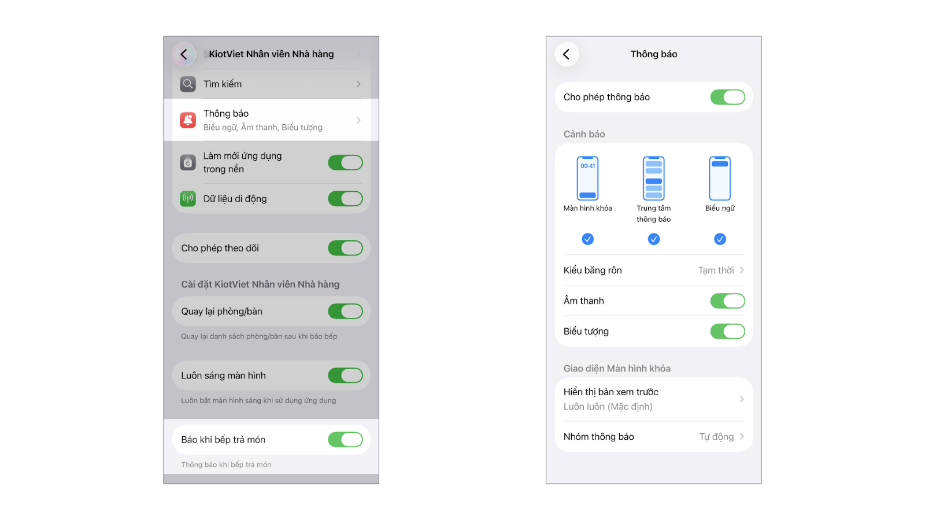Uncheck the Màn hình khóa checkmark
This screenshot has height=520, width=925.
point(588,239)
